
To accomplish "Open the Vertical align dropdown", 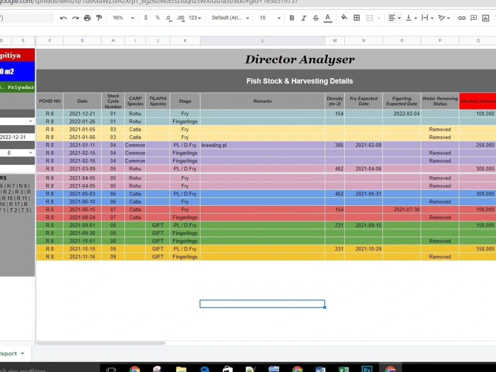I will pyautogui.click(x=411, y=18).
